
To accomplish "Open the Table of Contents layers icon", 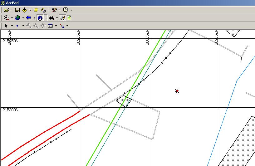I will click(36, 10).
